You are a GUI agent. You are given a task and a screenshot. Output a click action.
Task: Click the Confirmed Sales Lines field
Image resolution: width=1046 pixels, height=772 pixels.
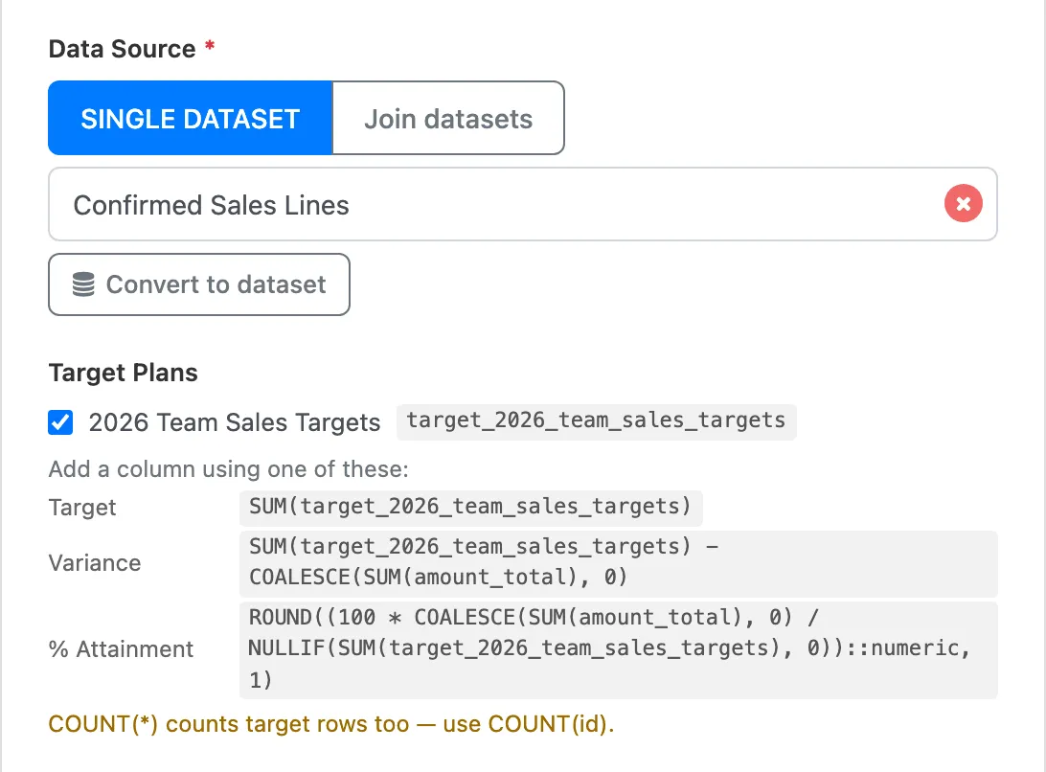tap(522, 204)
